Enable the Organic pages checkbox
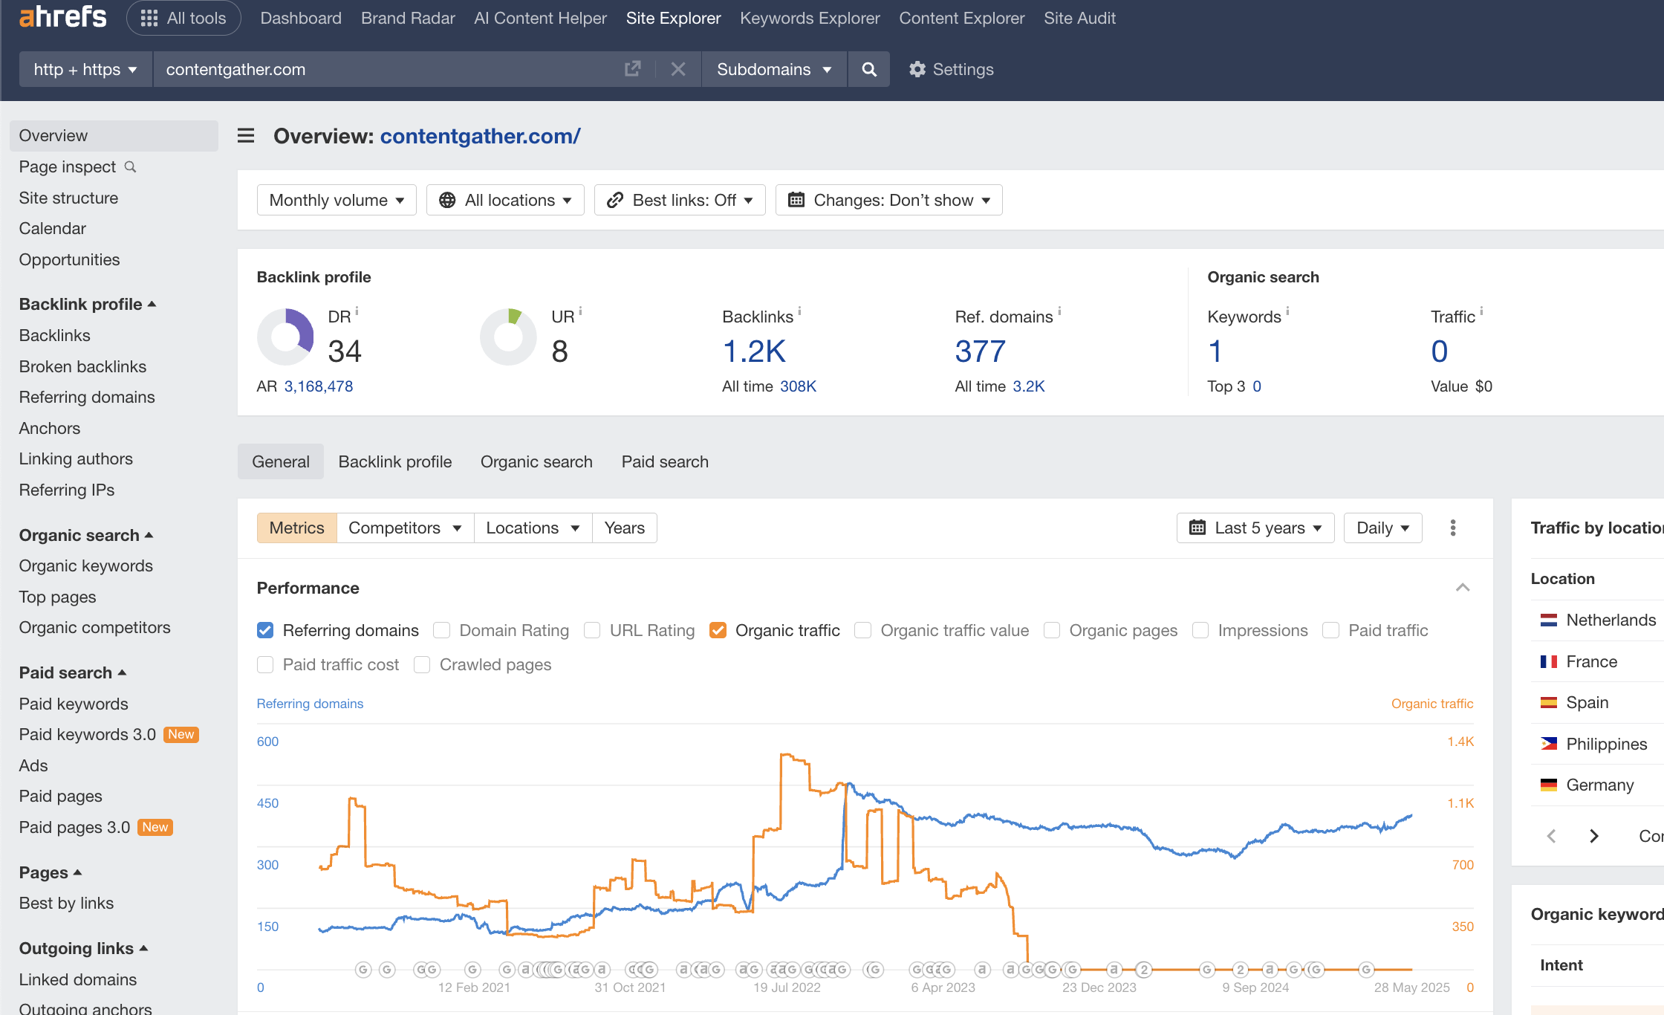 1052,630
